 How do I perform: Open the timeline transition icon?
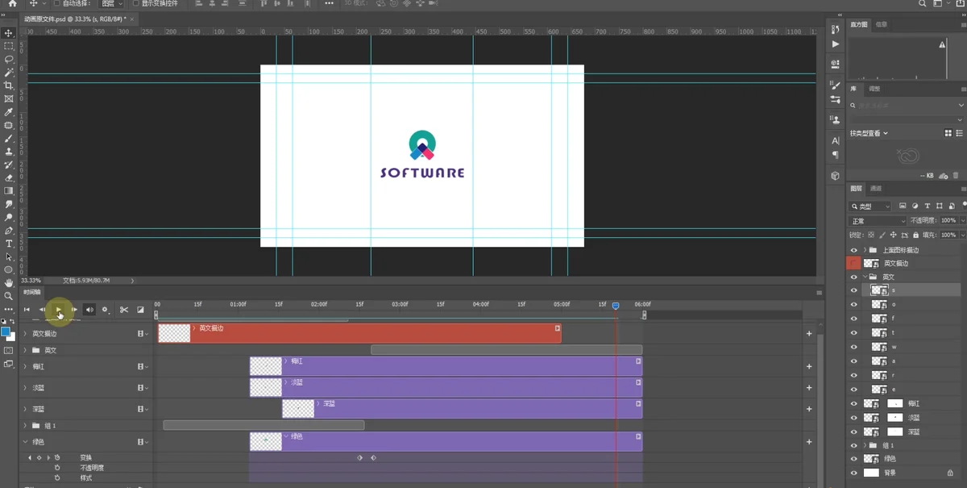(x=140, y=310)
